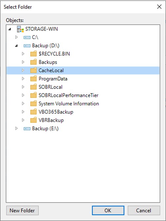Click the Backup (E:\) drive icon

(27, 129)
